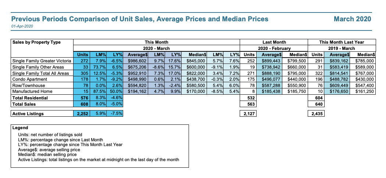Click the March 2020 heading
The height and width of the screenshot is (178, 386).
pos(352,19)
